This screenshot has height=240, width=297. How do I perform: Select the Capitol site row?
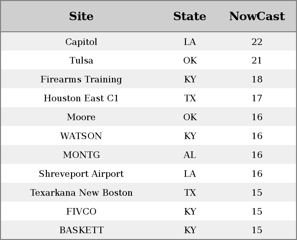(148, 41)
